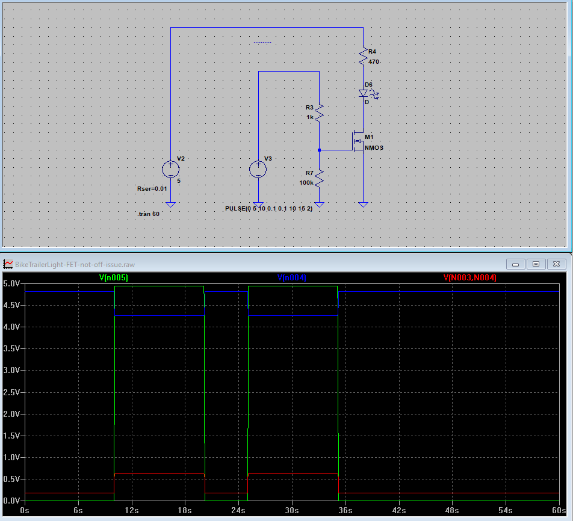This screenshot has height=521, width=573.
Task: Click the Rser=0.01 parameter text
Action: click(152, 189)
